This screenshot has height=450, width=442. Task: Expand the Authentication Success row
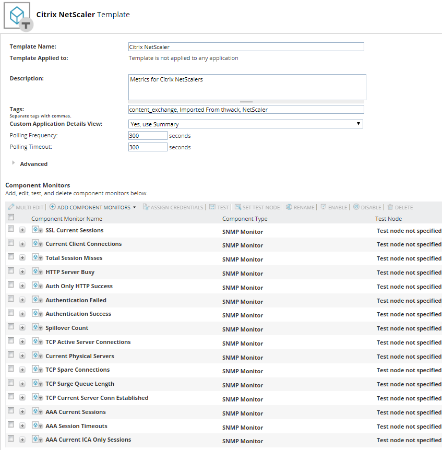[x=22, y=314]
